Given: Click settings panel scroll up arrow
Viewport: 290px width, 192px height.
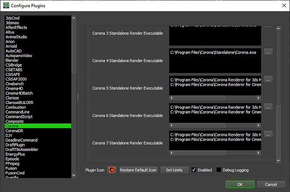Looking at the screenshot, I should [x=279, y=28].
